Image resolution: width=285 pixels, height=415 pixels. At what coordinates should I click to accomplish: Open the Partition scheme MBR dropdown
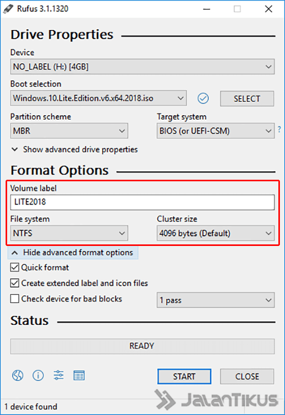point(69,131)
